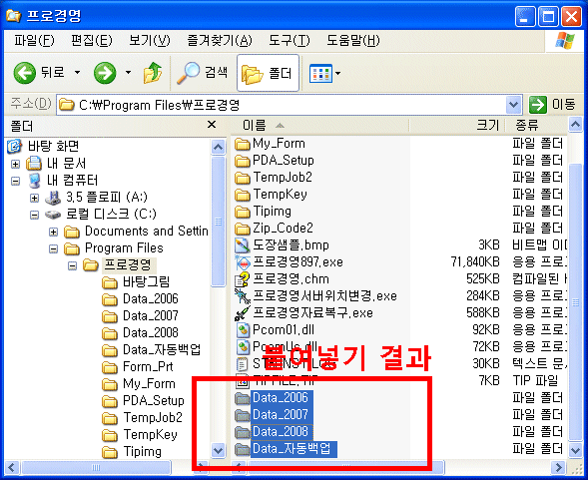The height and width of the screenshot is (480, 588).
Task: Click the green Forward arrow icon
Action: [x=105, y=73]
